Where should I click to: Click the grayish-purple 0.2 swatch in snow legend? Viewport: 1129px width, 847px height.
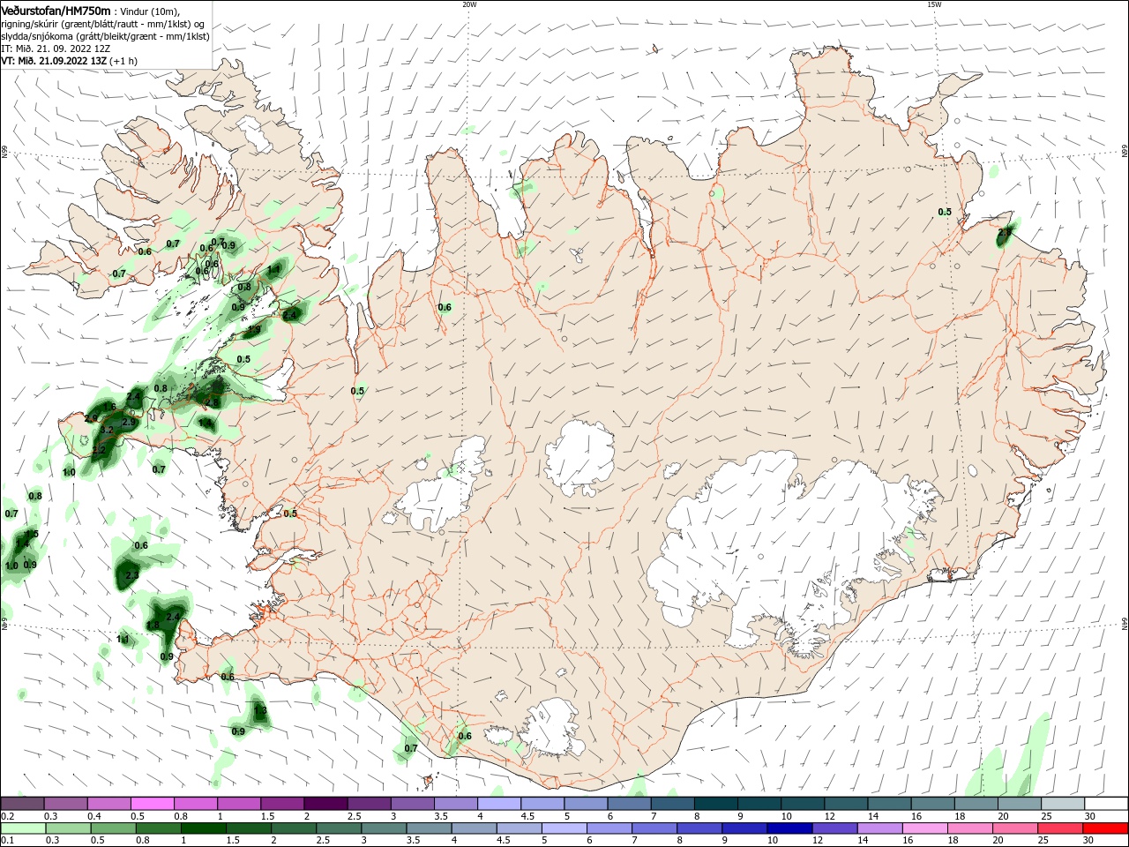click(x=22, y=804)
